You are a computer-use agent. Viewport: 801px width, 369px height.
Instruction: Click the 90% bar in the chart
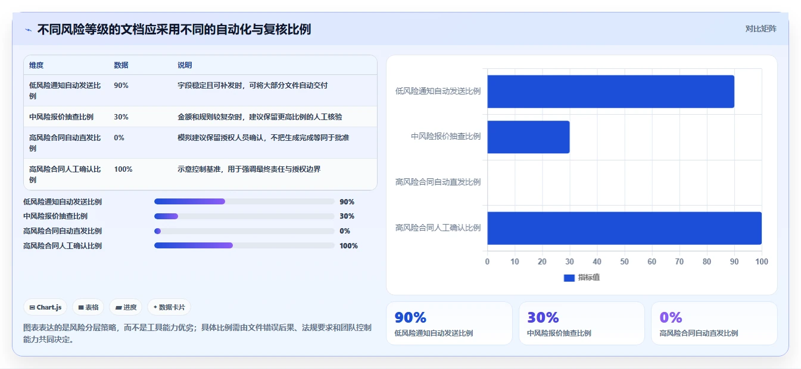click(610, 92)
